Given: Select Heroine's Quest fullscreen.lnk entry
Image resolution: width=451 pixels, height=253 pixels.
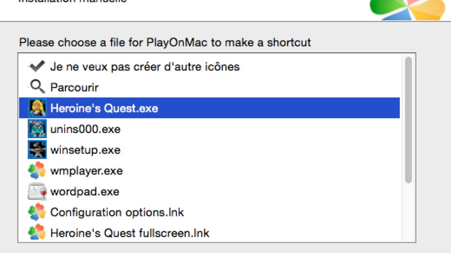Looking at the screenshot, I should pos(210,233).
